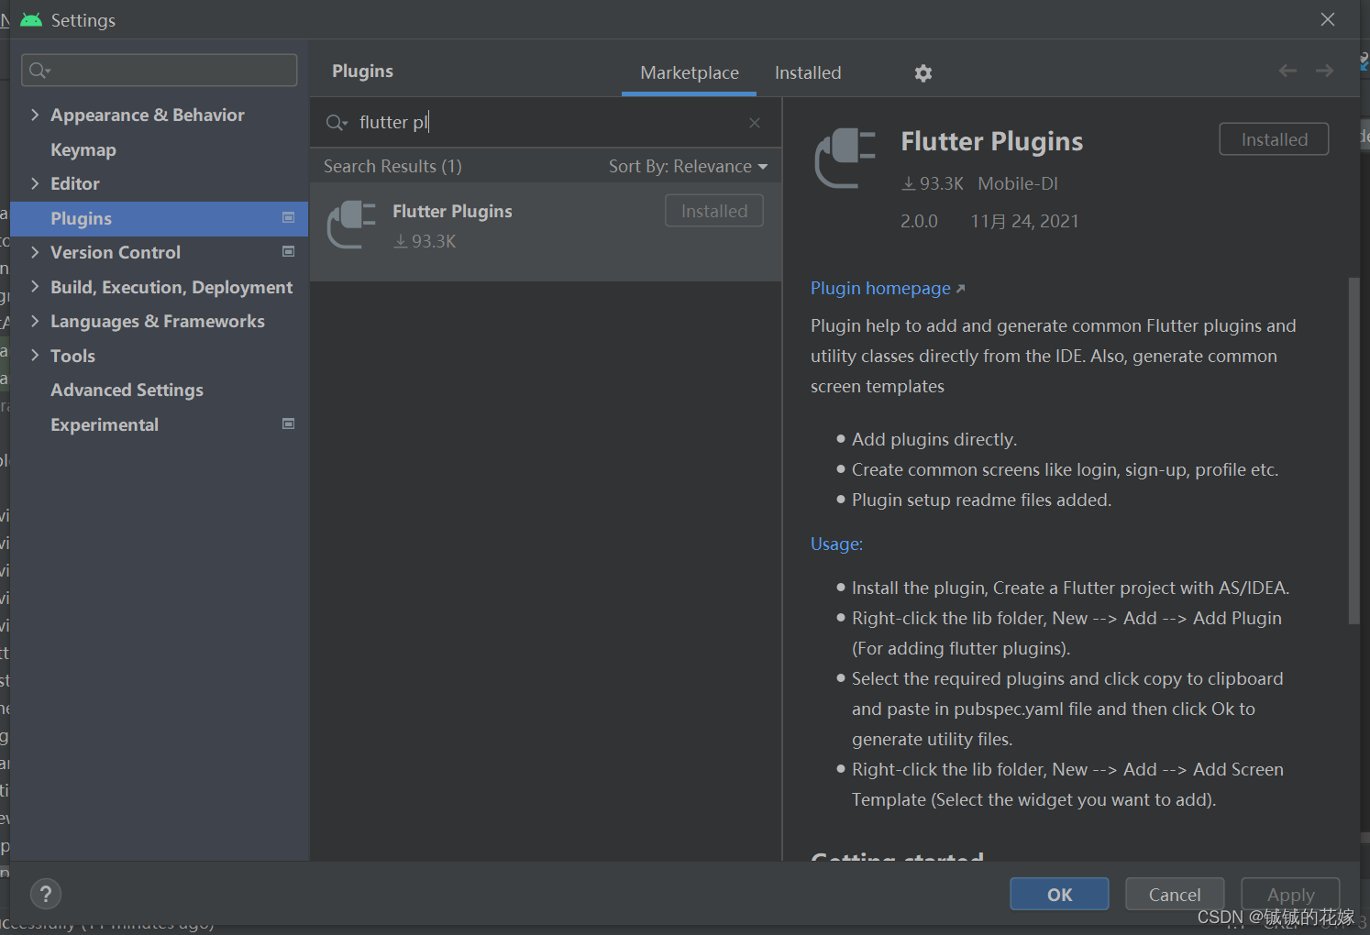
Task: Select Flutter Plugins search result
Action: pos(546,231)
